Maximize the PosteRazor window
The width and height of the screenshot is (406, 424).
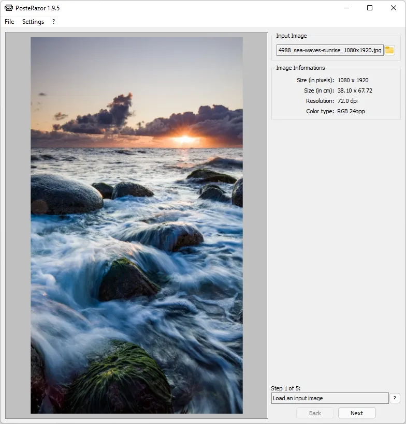coord(370,8)
